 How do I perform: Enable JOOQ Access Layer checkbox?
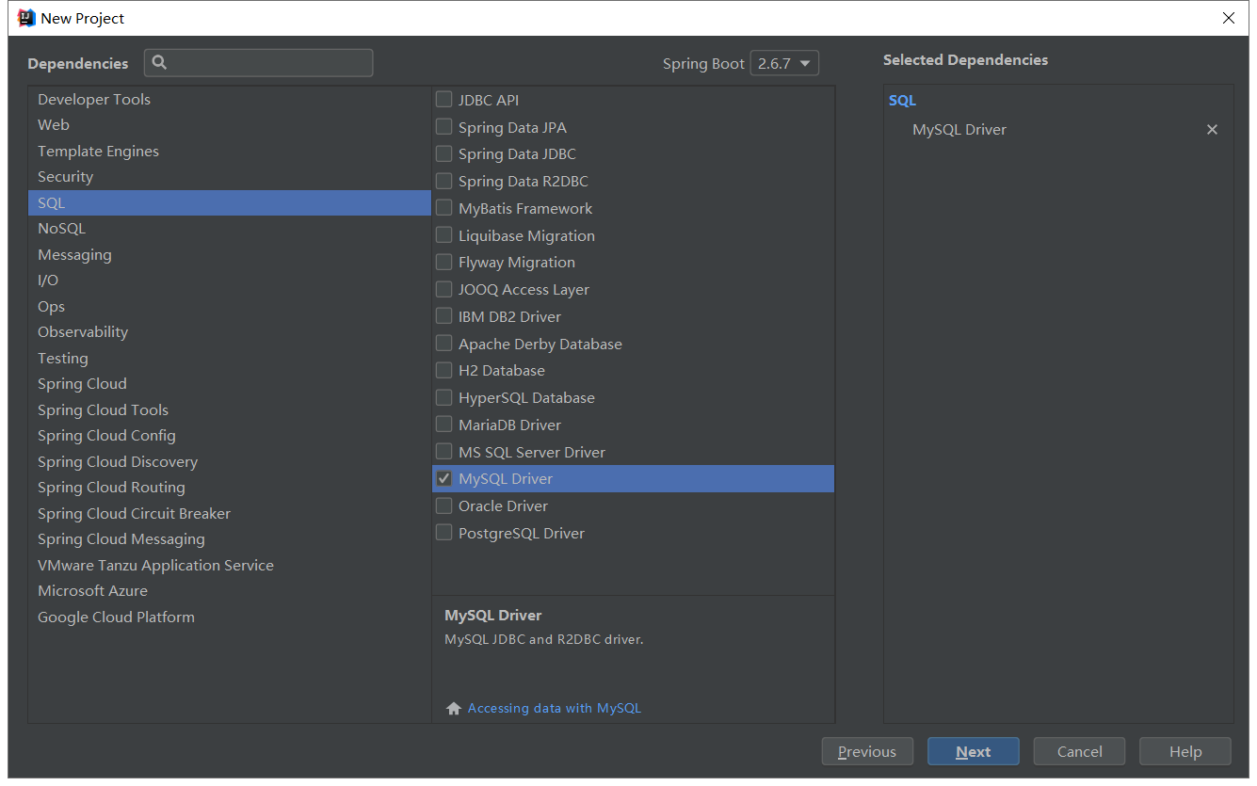[443, 289]
